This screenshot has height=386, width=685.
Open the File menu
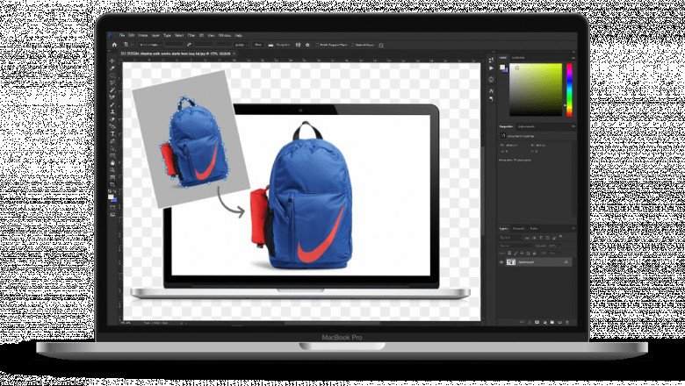point(122,35)
